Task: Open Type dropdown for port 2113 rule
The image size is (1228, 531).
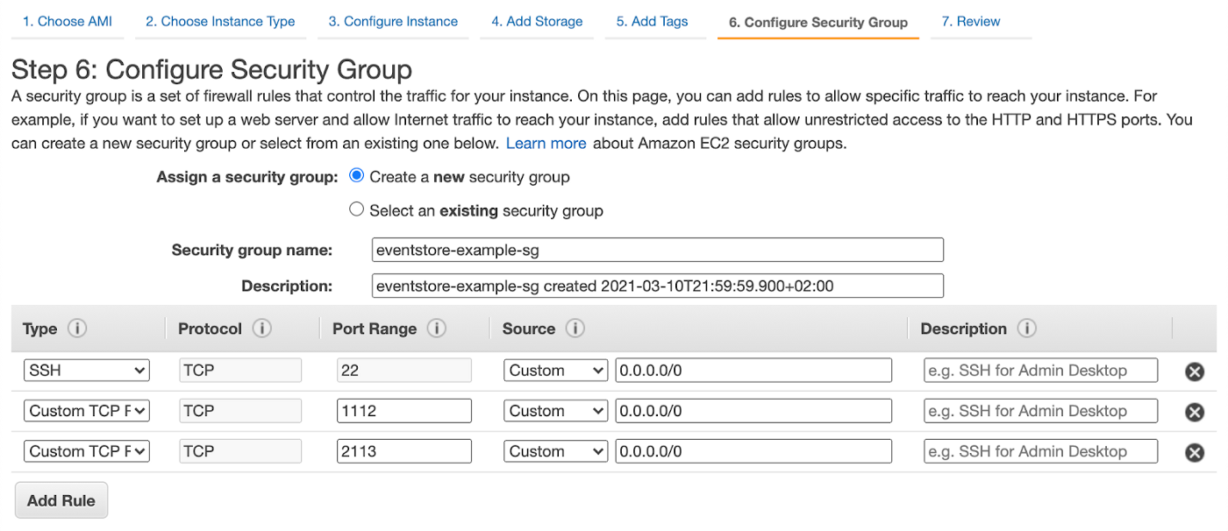Action: (x=87, y=450)
